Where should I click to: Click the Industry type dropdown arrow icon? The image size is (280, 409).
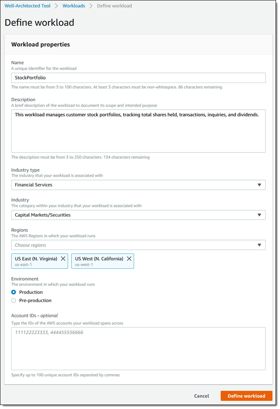[x=259, y=185]
